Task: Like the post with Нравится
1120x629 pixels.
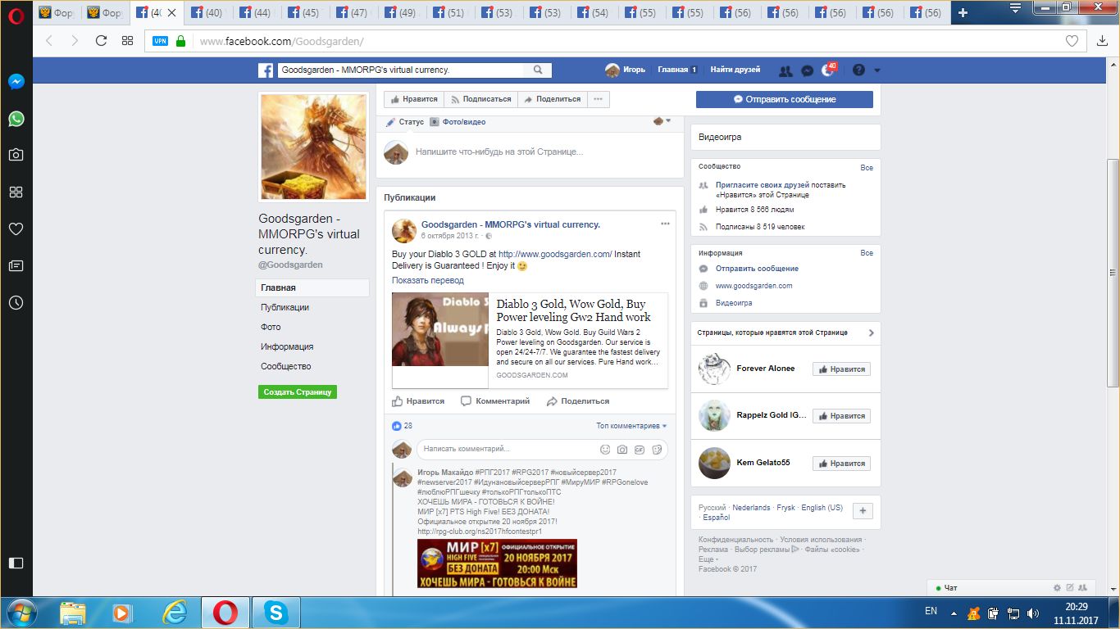Action: (418, 401)
